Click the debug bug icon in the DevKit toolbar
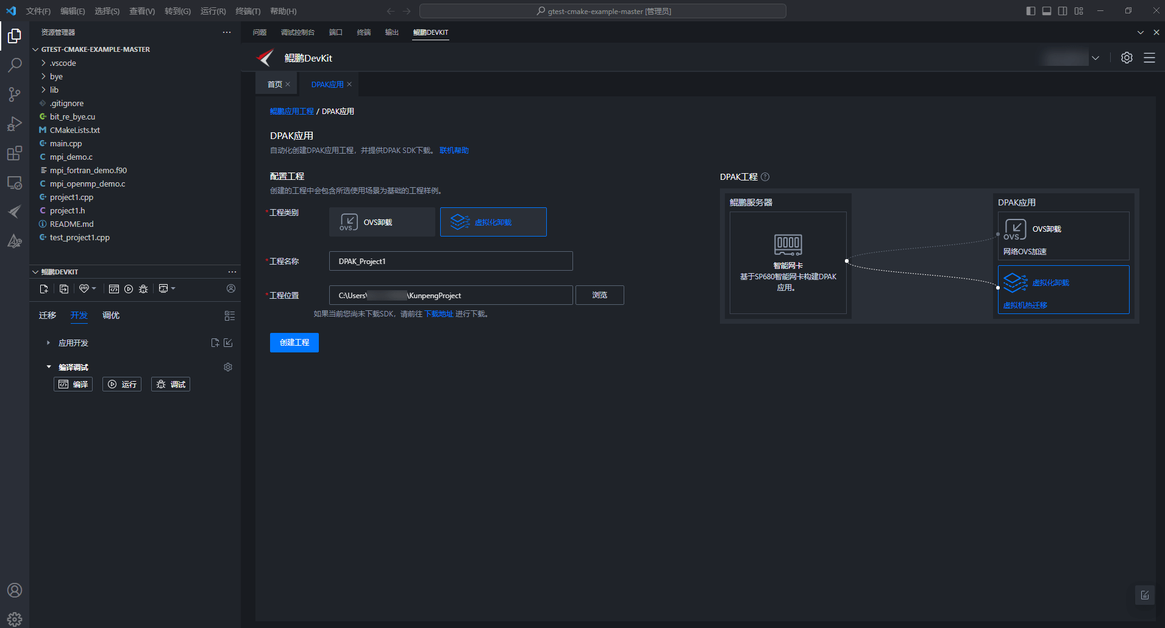 (x=143, y=289)
